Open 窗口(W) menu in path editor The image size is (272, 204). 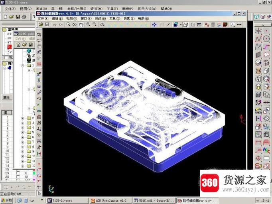pyautogui.click(x=86, y=18)
